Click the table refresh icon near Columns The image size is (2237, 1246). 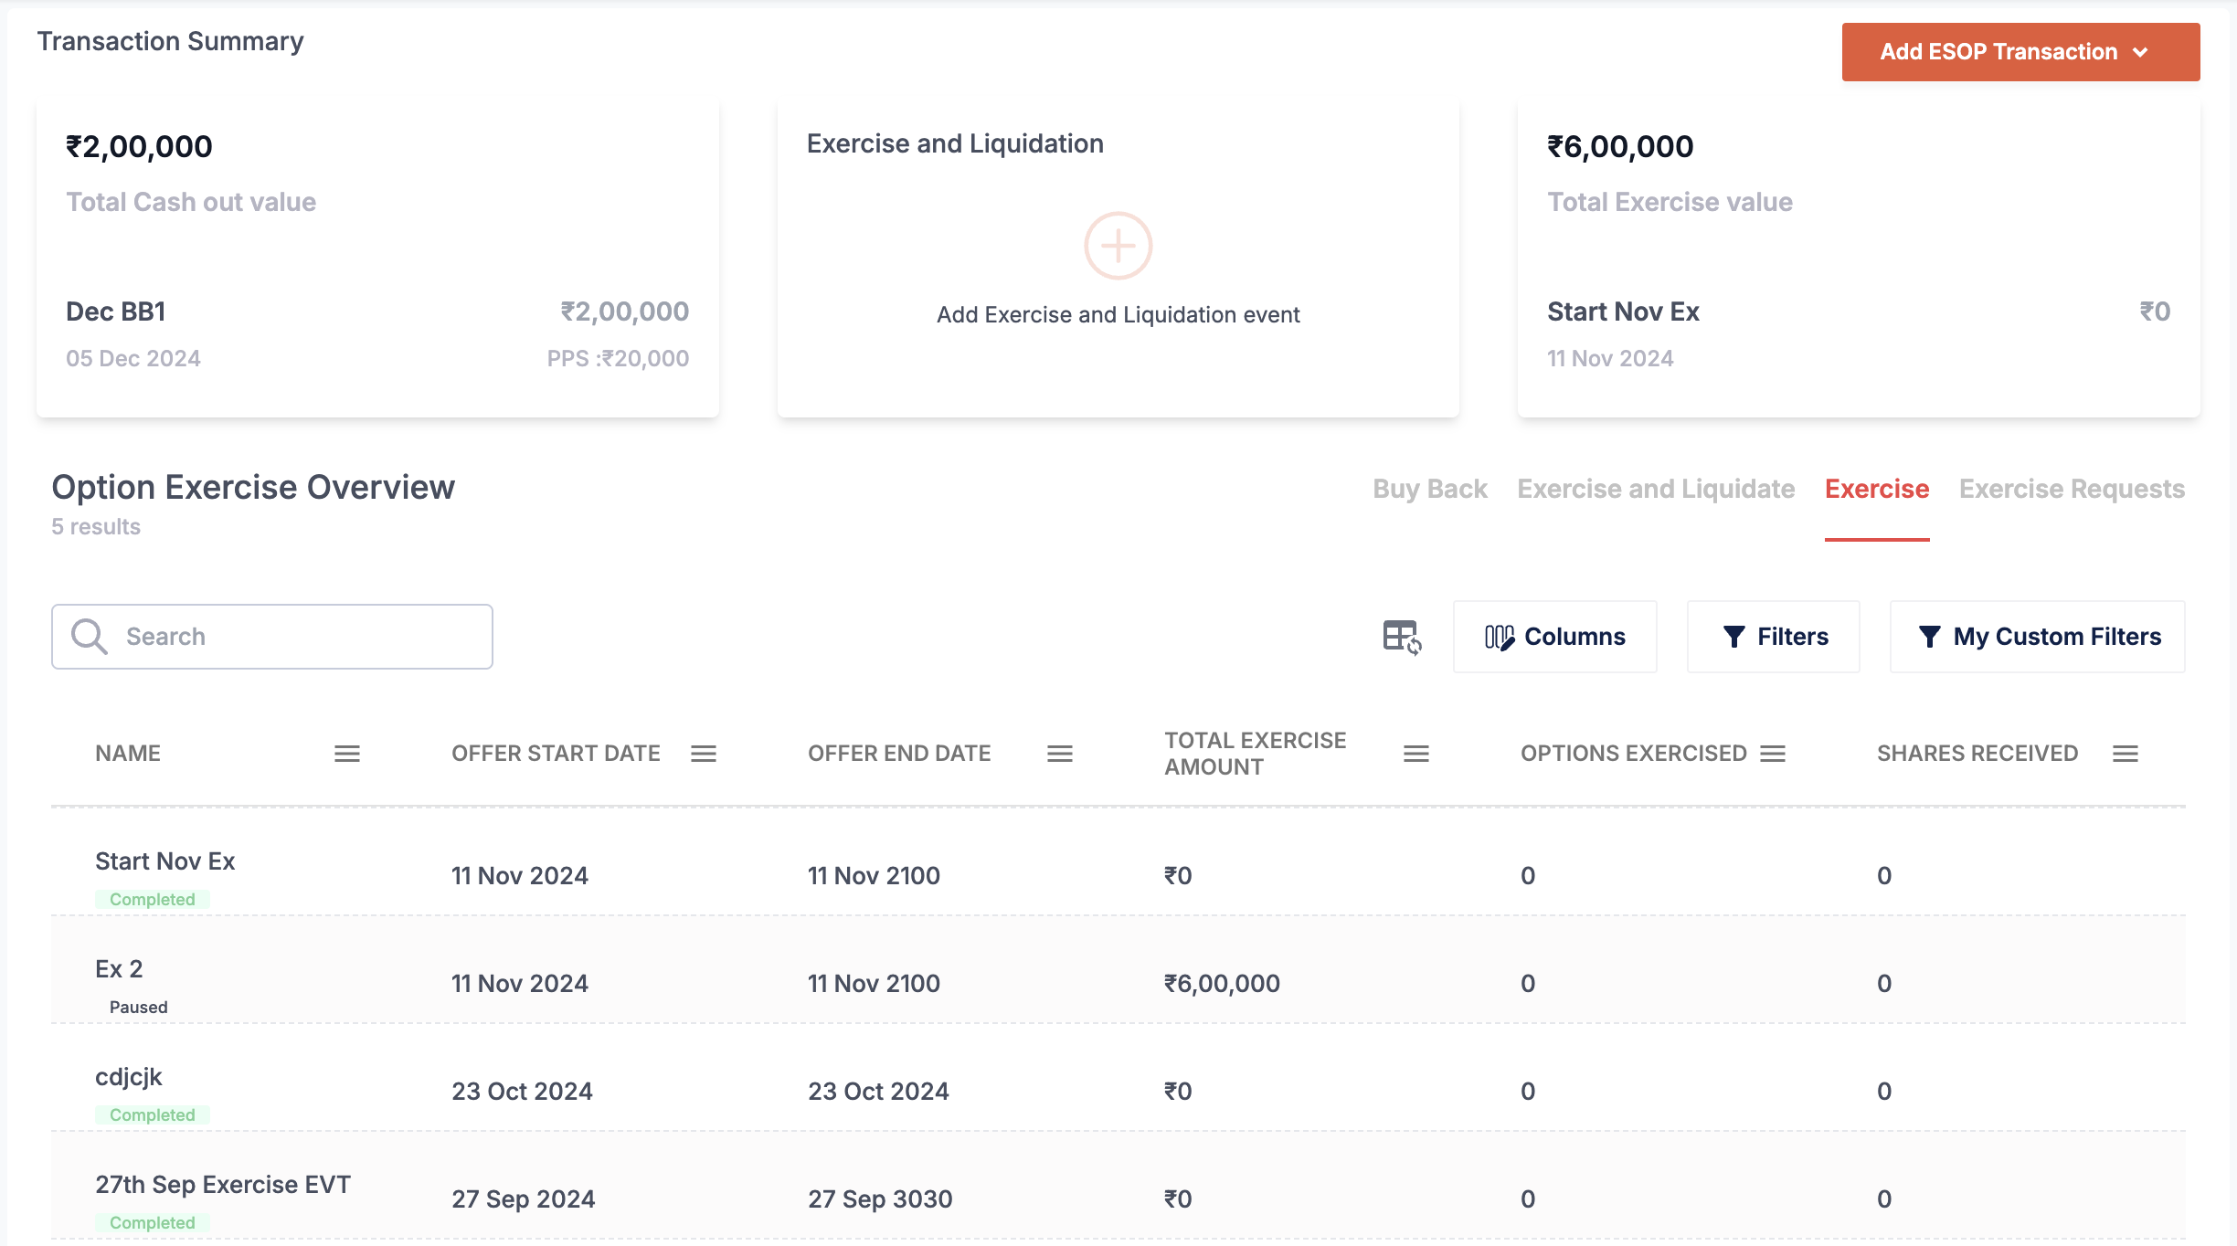pos(1401,637)
